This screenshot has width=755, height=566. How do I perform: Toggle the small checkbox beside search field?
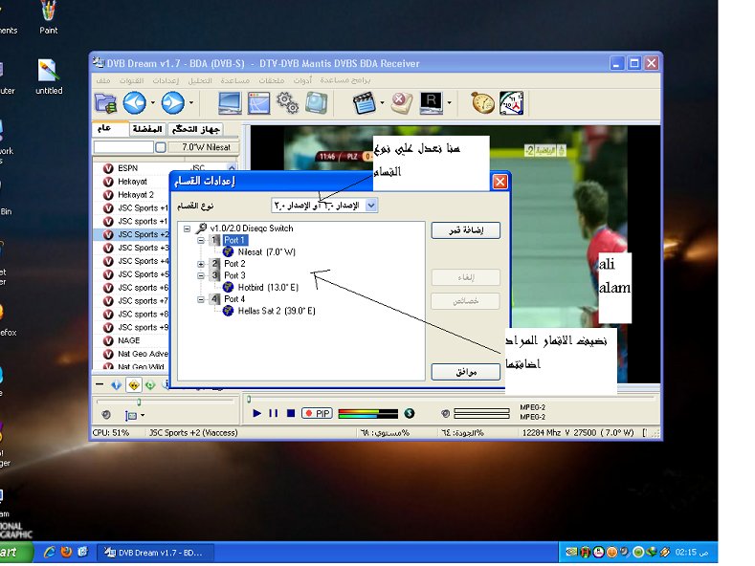click(x=161, y=147)
